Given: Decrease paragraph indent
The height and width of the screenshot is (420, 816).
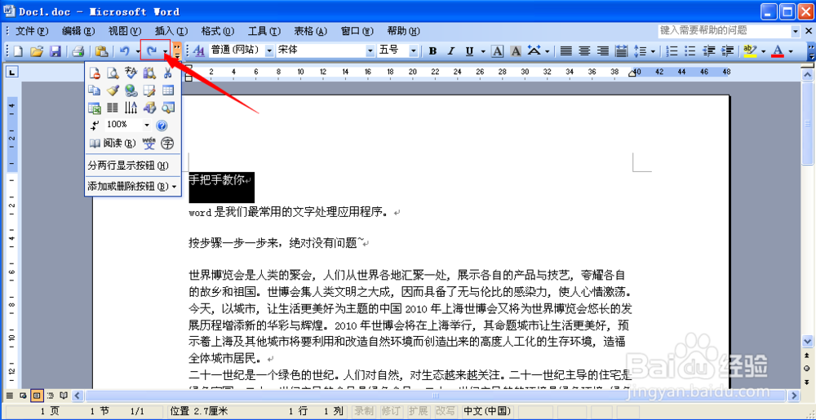Looking at the screenshot, I should 709,51.
